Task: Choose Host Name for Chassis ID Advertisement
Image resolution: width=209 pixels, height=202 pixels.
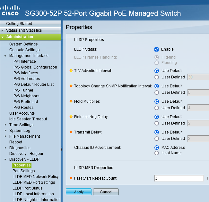Action: pos(157,153)
